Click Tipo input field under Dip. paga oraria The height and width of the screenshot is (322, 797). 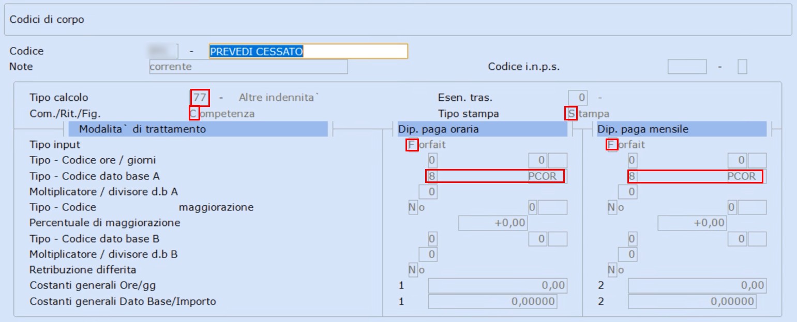412,145
